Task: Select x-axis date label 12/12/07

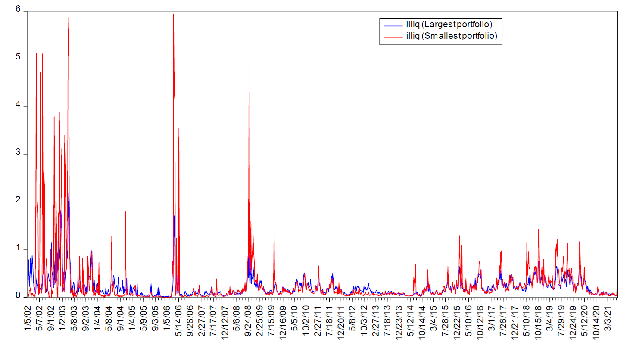Action: pyautogui.click(x=225, y=322)
